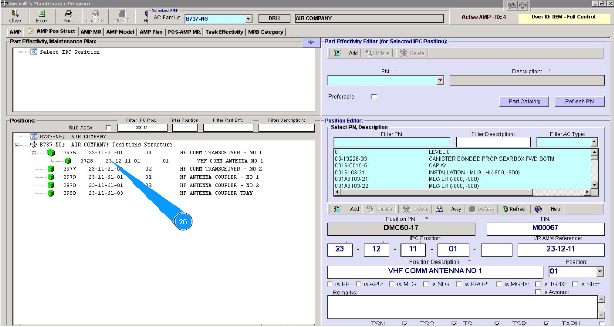The height and width of the screenshot is (327, 614).
Task: Switch to the AMP Plan tab
Action: [151, 32]
